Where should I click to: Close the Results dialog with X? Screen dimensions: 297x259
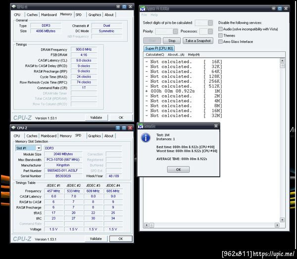click(x=216, y=126)
